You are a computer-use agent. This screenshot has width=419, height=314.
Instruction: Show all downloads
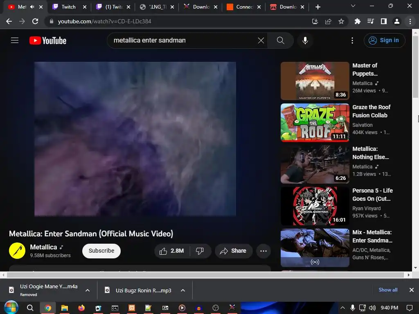point(388,290)
